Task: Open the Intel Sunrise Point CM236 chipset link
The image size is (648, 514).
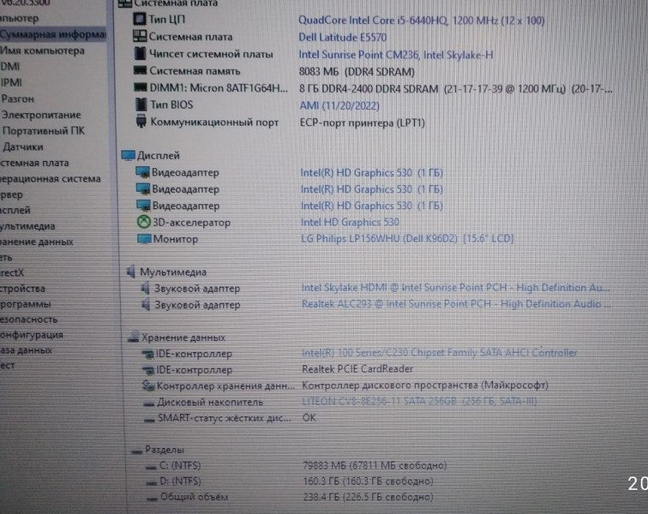Action: [395, 55]
